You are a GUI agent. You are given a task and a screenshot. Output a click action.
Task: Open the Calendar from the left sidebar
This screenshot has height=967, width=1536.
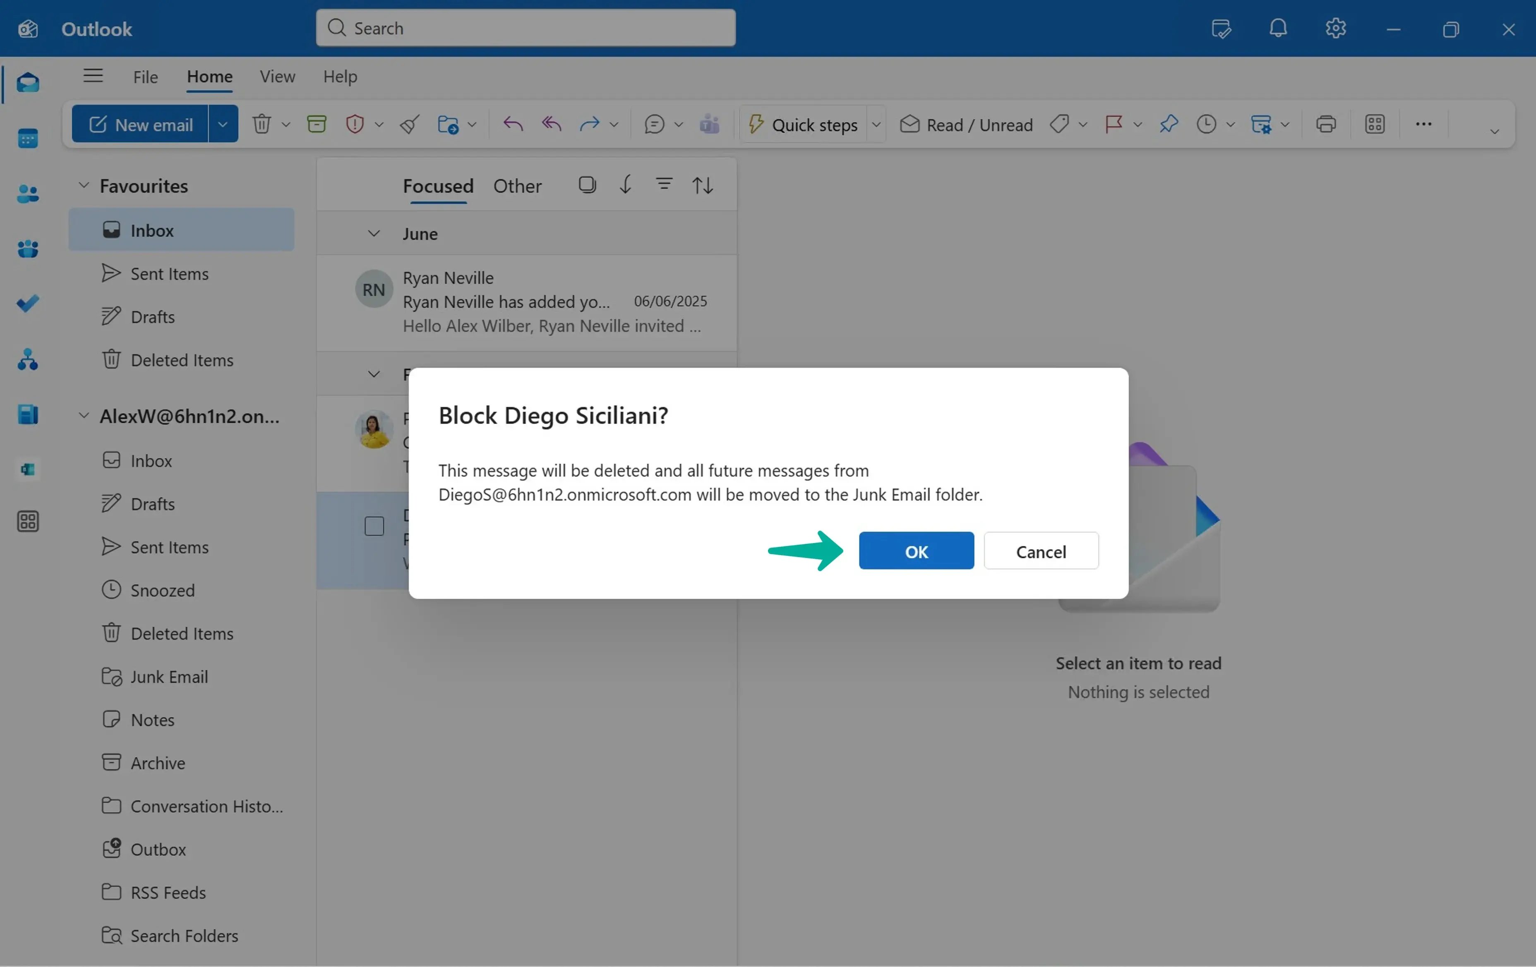click(28, 138)
